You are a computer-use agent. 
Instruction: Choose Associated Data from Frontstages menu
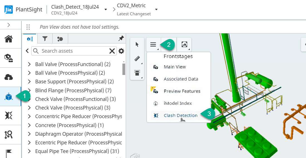point(181,79)
